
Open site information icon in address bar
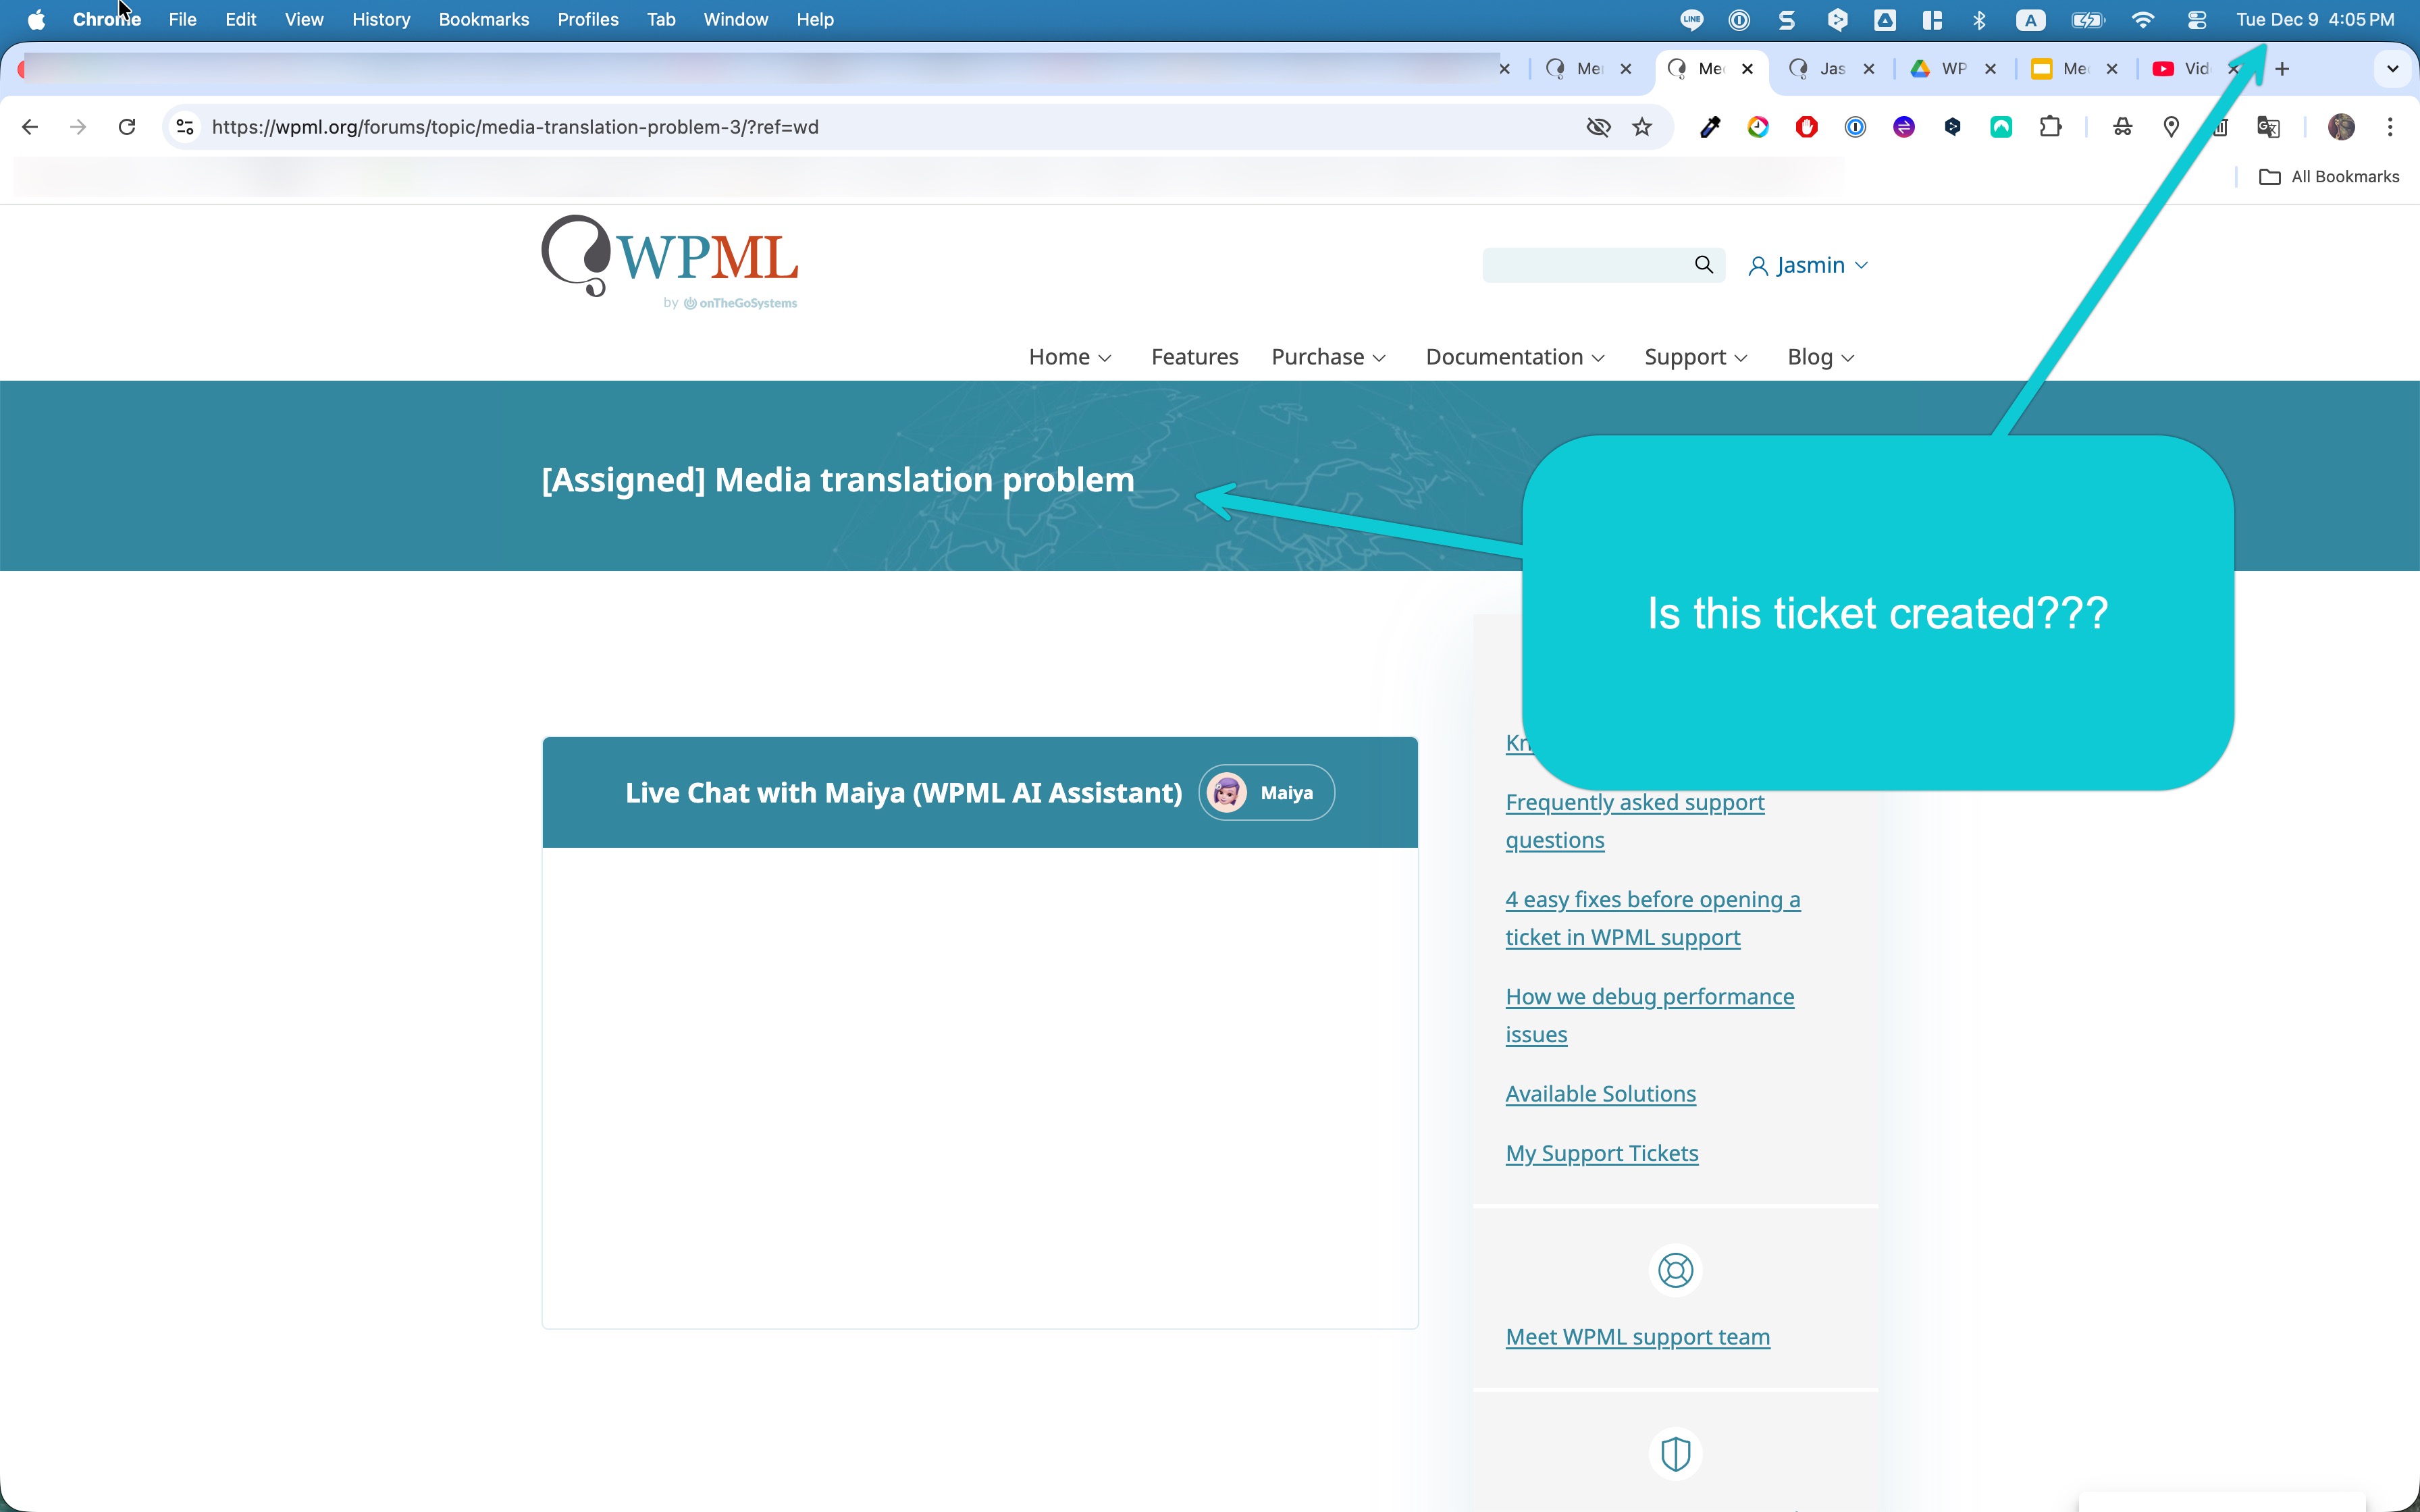(x=185, y=127)
